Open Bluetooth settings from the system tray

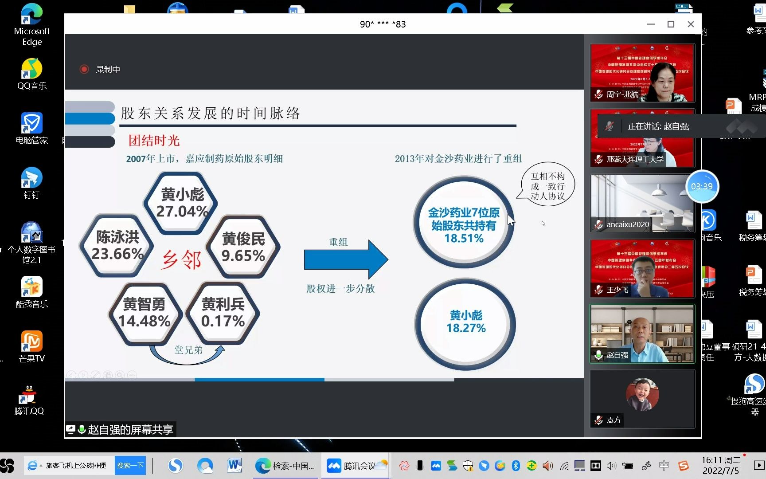(x=516, y=466)
